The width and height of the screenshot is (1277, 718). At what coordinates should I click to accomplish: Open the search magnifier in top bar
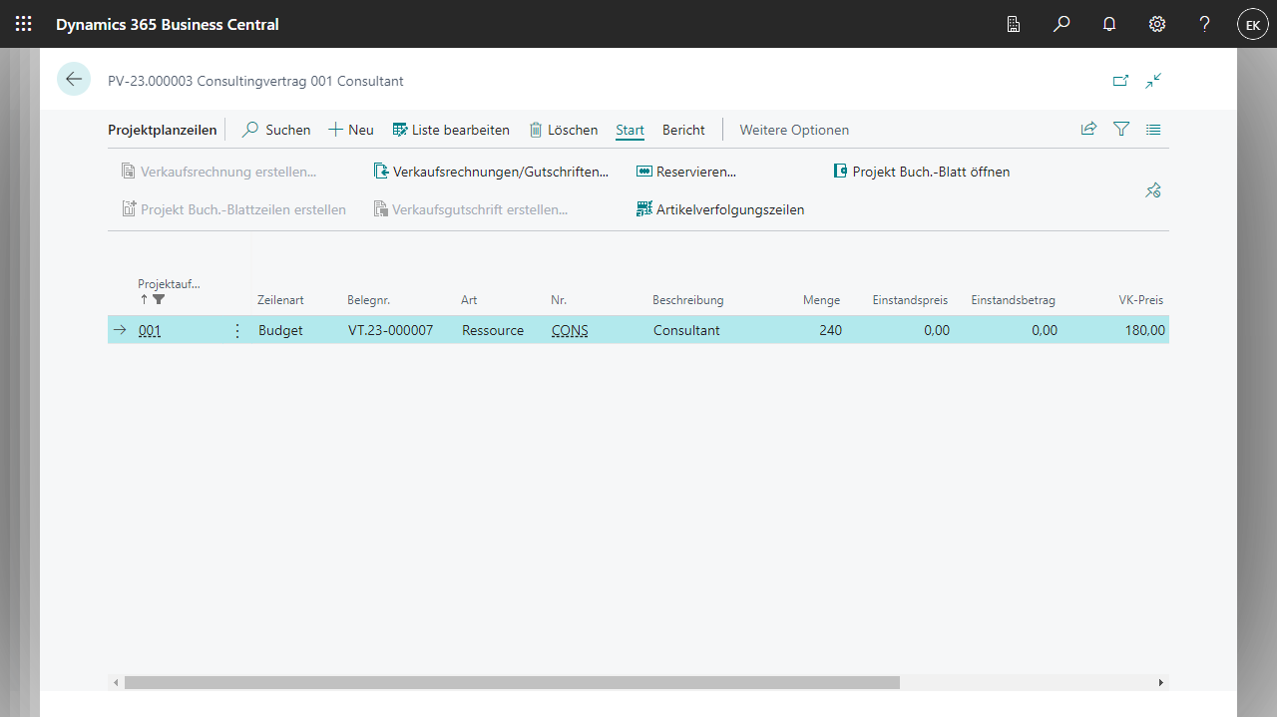point(1062,24)
